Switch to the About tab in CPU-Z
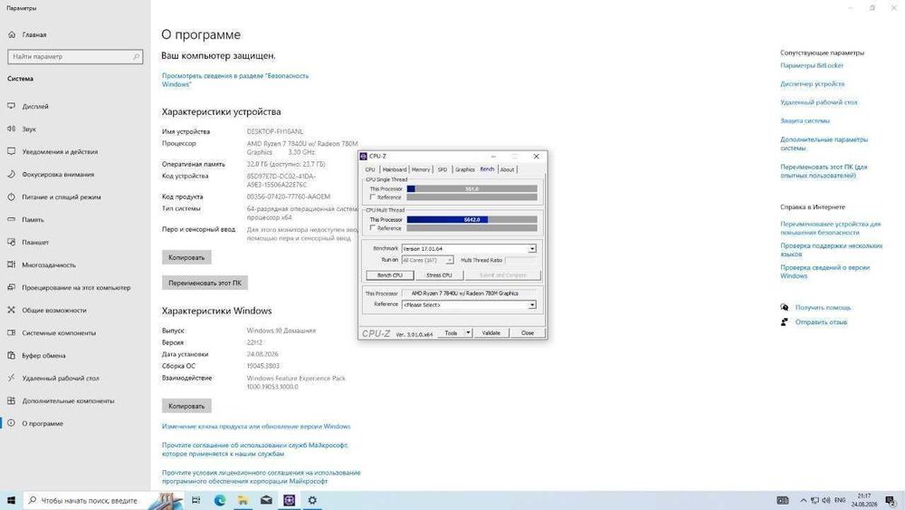Image resolution: width=905 pixels, height=510 pixels. tap(507, 169)
